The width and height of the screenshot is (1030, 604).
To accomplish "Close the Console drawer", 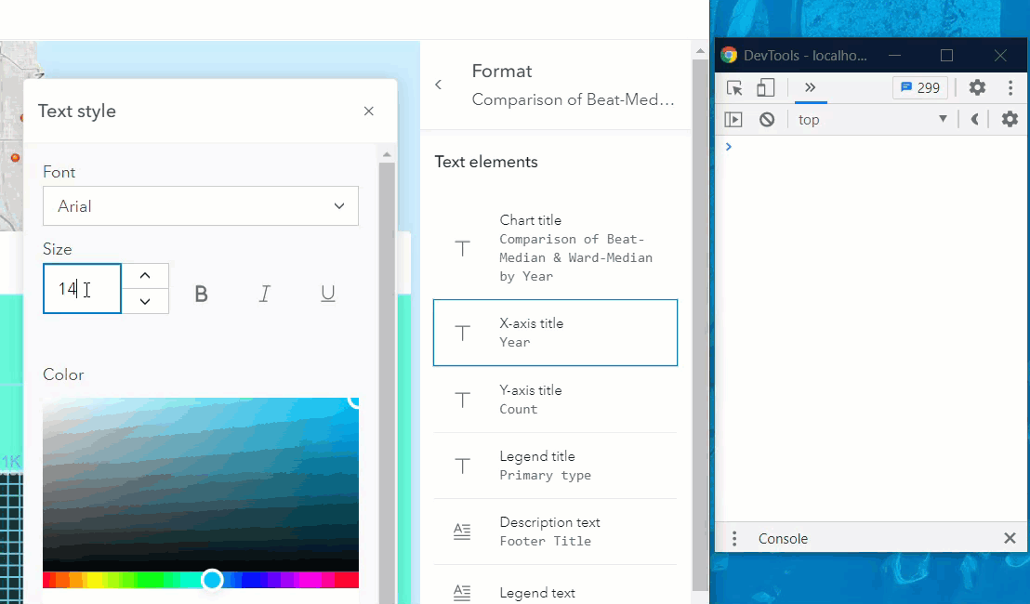I will pyautogui.click(x=1010, y=538).
